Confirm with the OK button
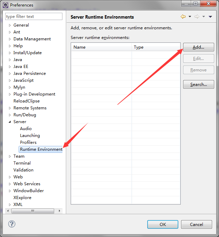This screenshot has height=237, width=219. pyautogui.click(x=163, y=224)
